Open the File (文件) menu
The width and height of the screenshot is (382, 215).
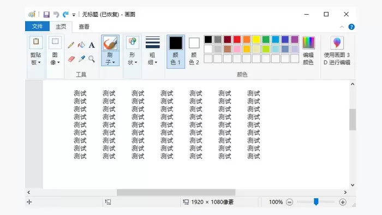(37, 26)
